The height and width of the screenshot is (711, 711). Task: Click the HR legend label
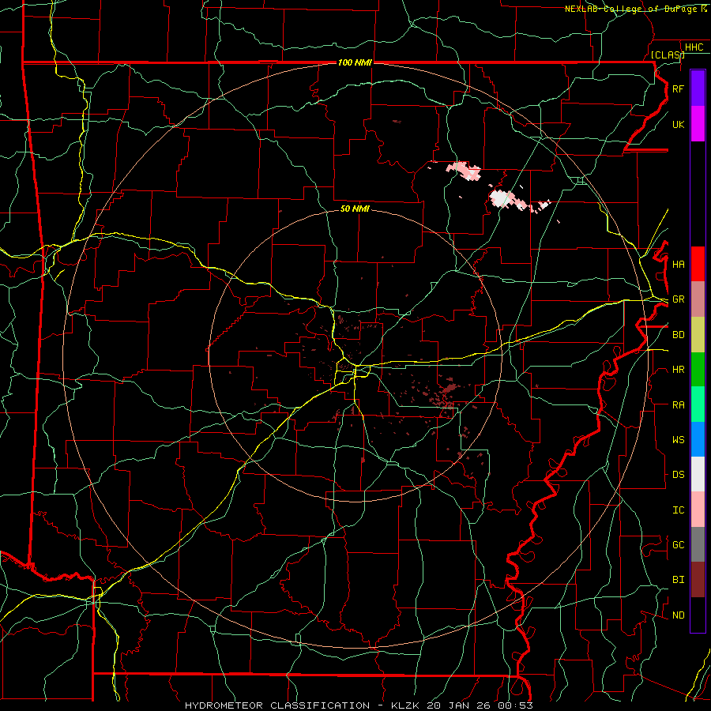point(678,370)
